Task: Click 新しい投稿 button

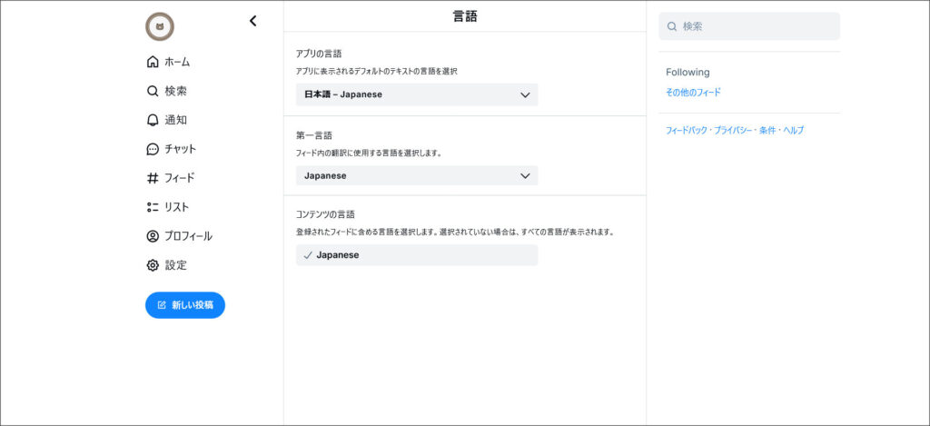Action: tap(185, 305)
